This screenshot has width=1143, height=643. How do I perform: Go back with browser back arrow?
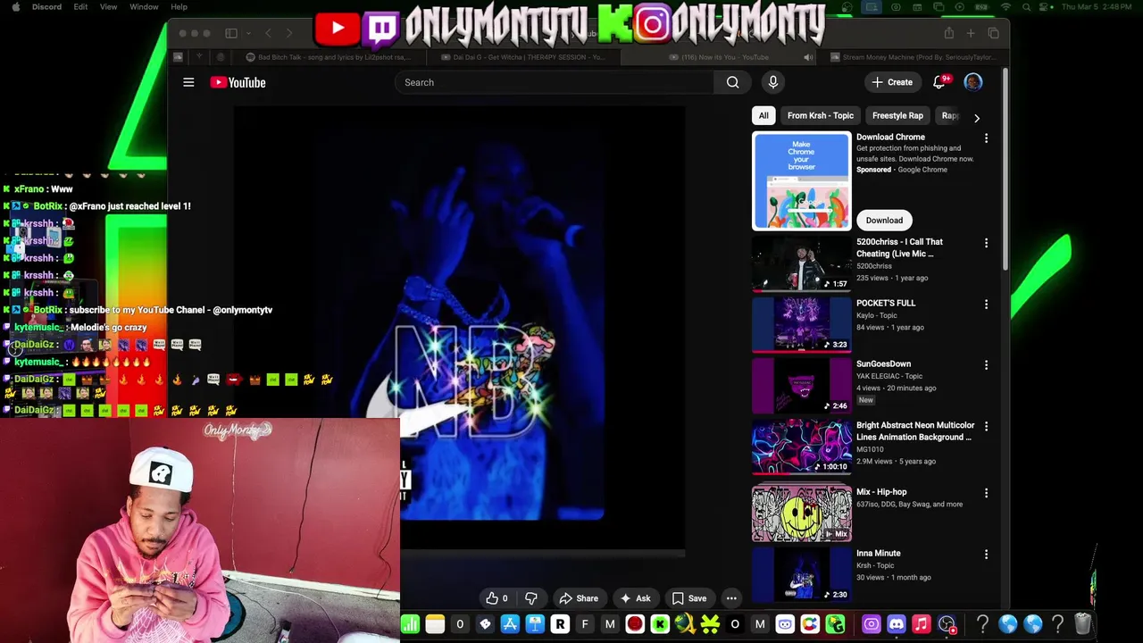click(x=268, y=33)
